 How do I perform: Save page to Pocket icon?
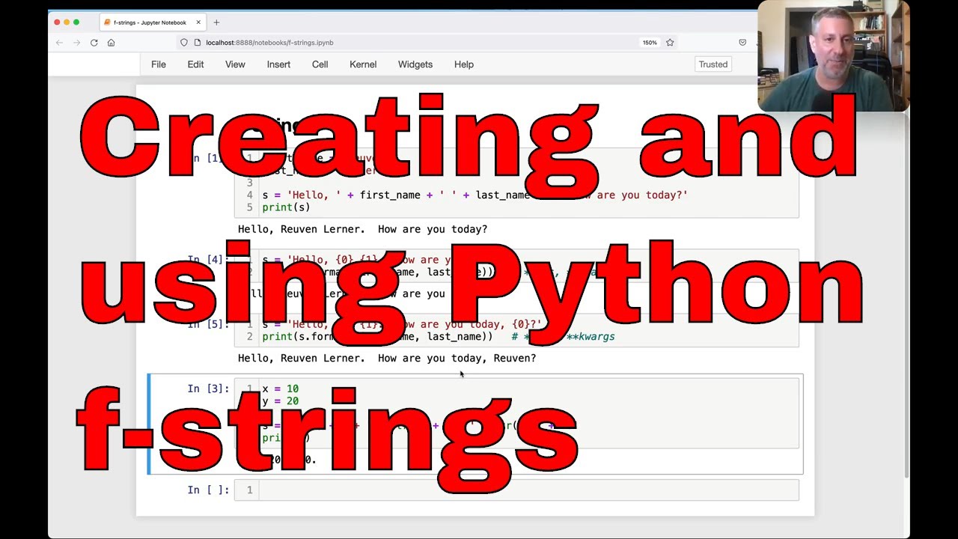(x=742, y=43)
